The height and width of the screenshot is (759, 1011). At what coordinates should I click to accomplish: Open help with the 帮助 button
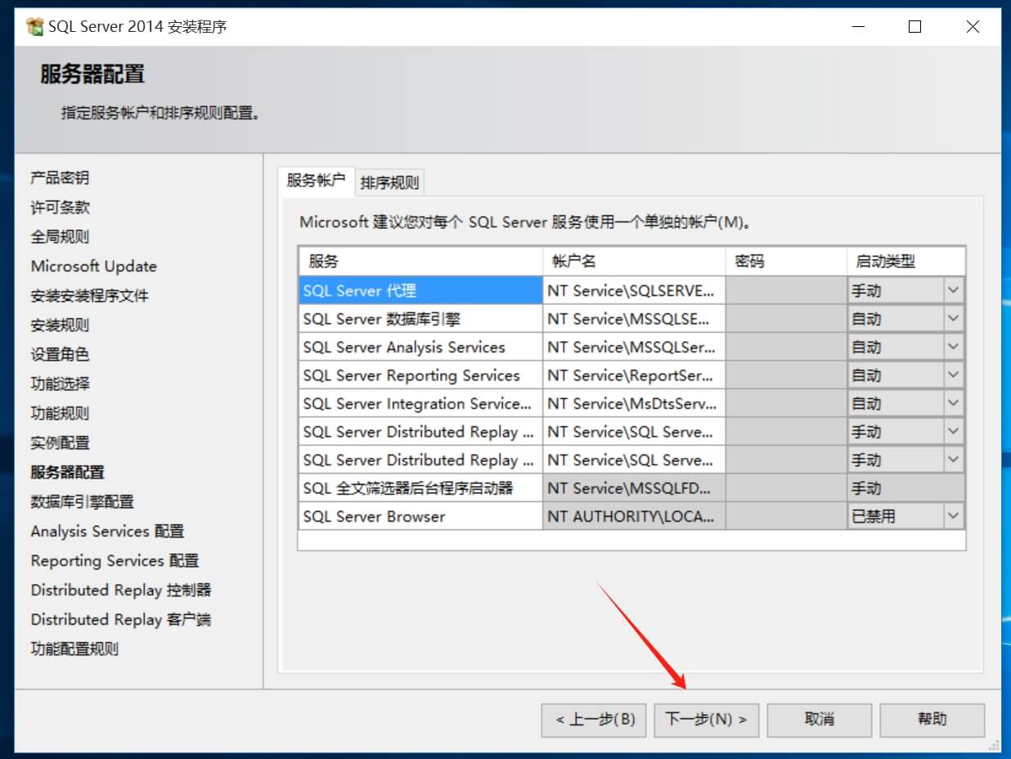point(932,720)
